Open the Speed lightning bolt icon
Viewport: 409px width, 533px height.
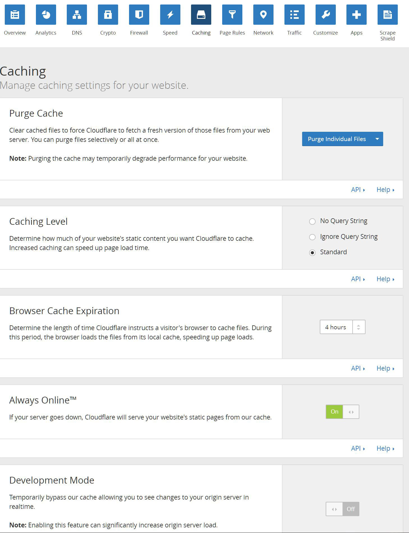(170, 15)
